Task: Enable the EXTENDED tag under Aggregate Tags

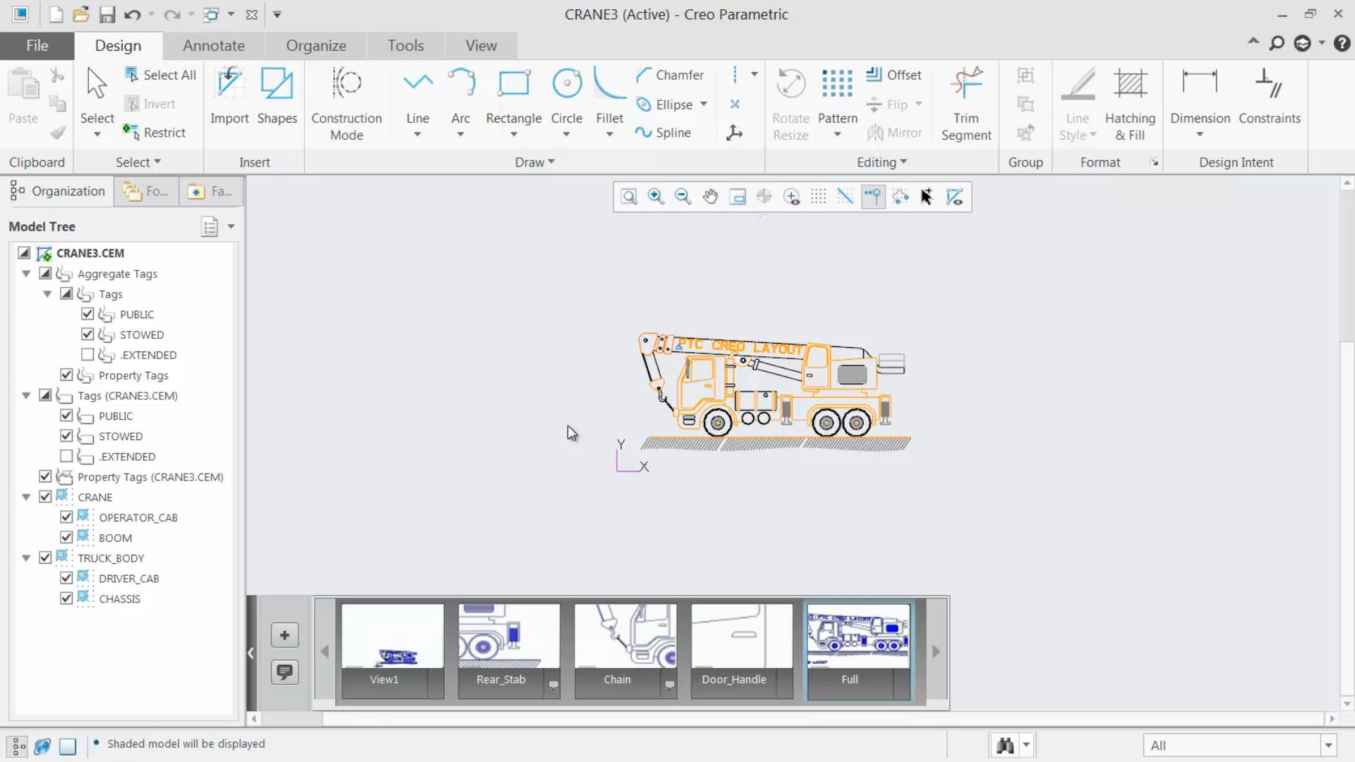Action: click(88, 354)
